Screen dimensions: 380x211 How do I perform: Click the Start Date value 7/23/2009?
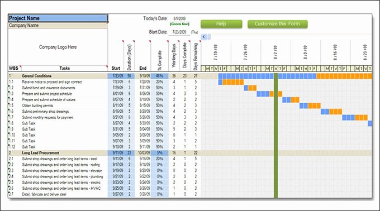click(x=179, y=32)
